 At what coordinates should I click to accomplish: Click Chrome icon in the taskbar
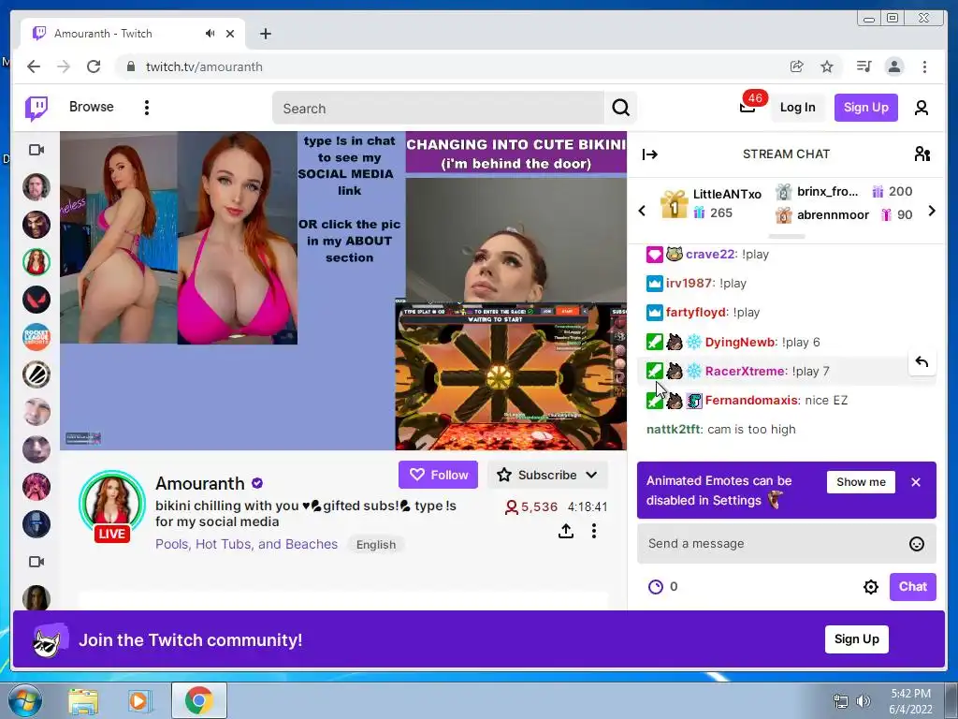click(x=198, y=700)
